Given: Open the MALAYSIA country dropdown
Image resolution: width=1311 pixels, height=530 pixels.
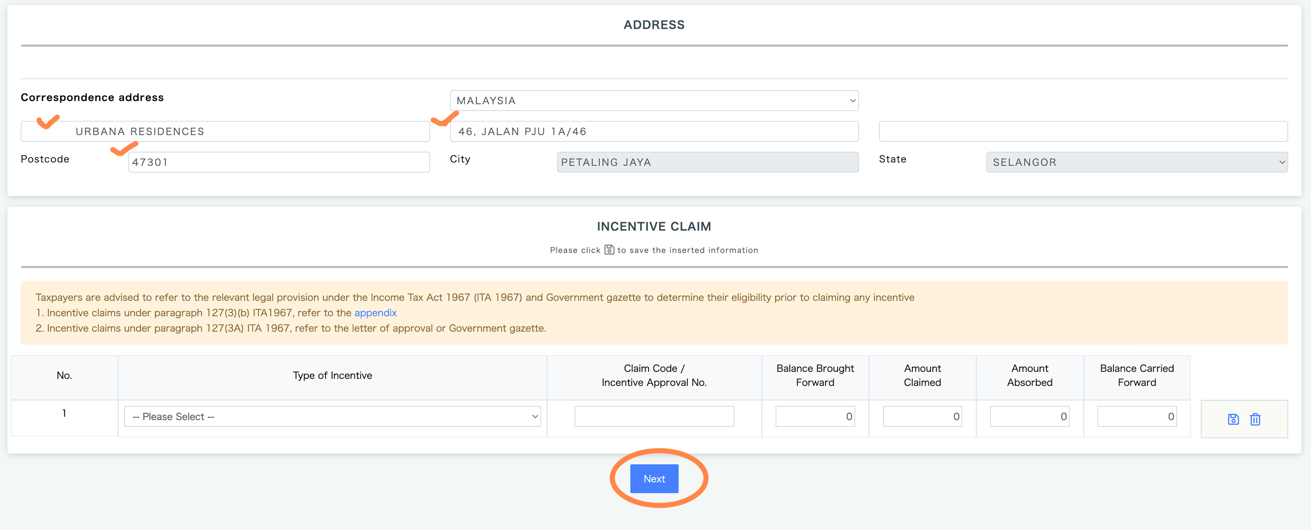Looking at the screenshot, I should pyautogui.click(x=654, y=101).
